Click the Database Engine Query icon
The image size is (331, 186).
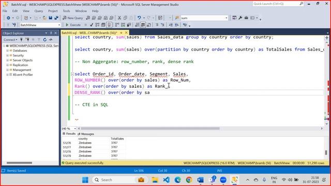(88, 18)
